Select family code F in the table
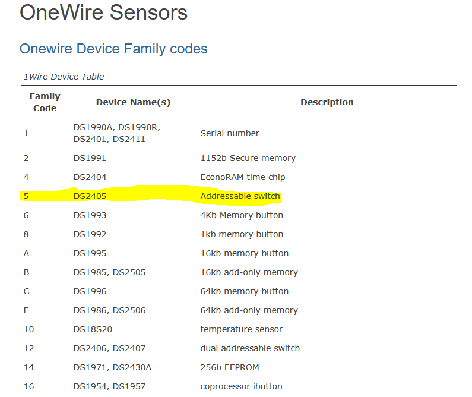 [x=26, y=310]
